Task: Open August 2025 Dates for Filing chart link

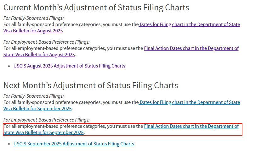Action: tap(189, 24)
